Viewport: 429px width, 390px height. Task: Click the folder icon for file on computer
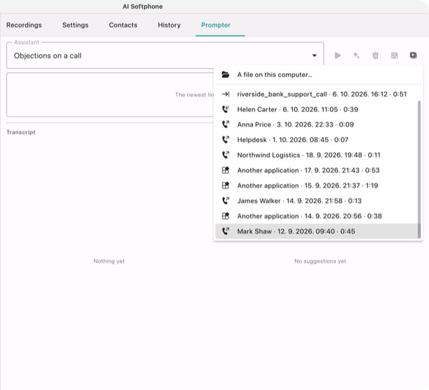(x=225, y=75)
